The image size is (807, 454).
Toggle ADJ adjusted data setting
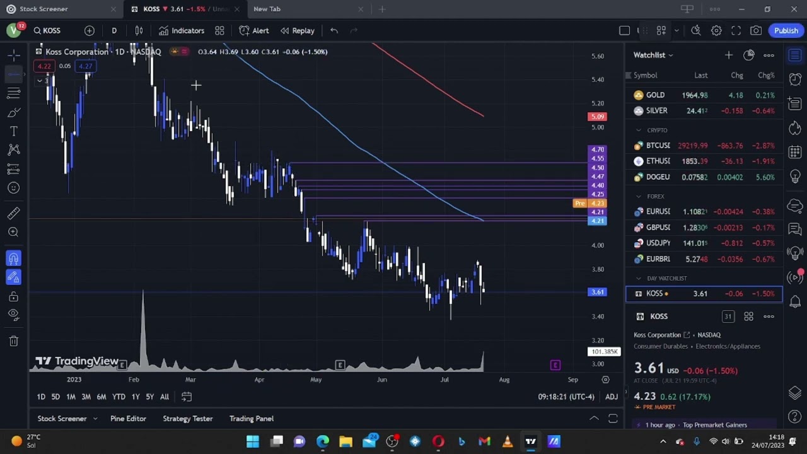pos(612,397)
